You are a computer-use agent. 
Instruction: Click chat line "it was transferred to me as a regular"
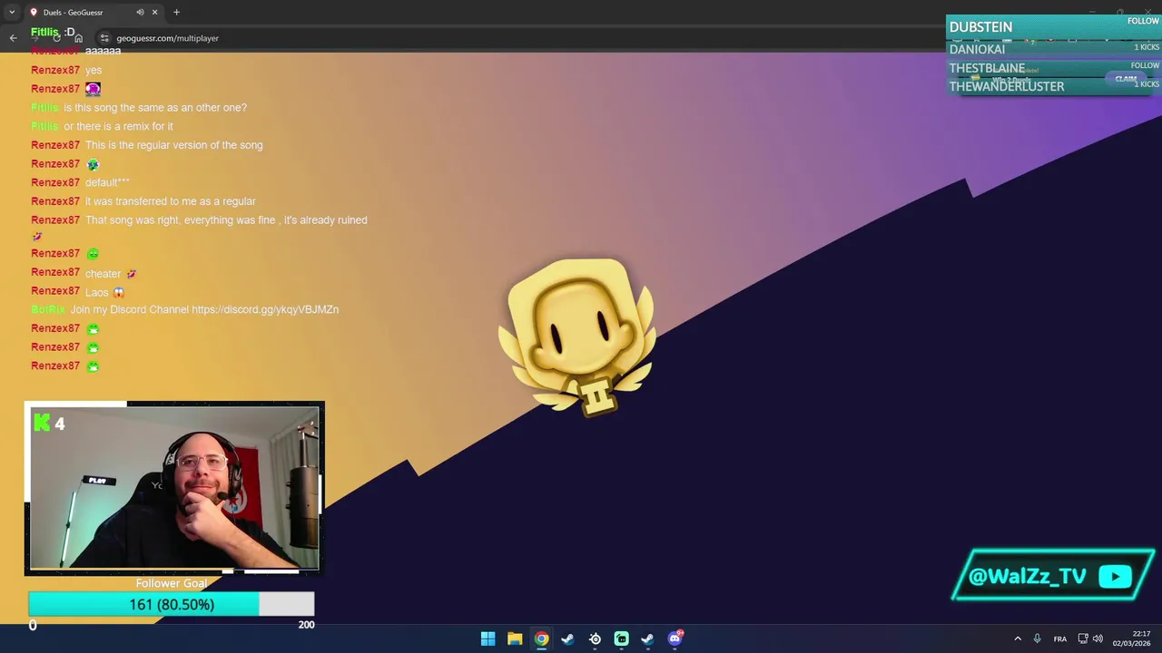tap(171, 201)
